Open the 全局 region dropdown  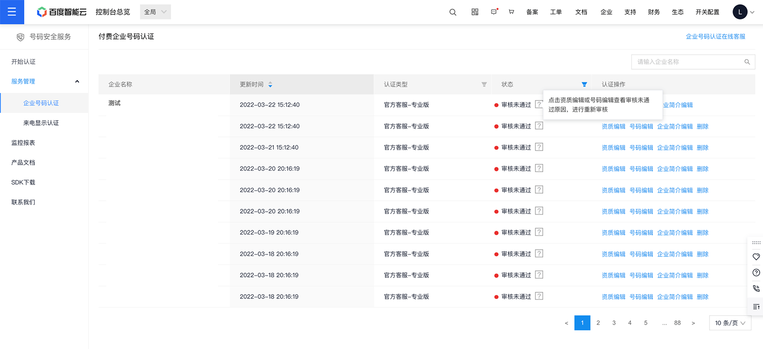point(155,12)
